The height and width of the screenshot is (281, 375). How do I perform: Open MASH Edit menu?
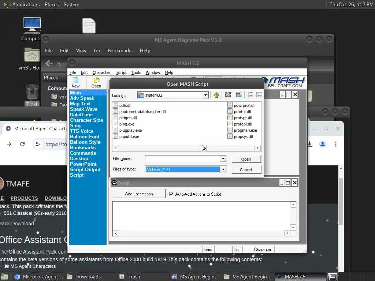[84, 72]
